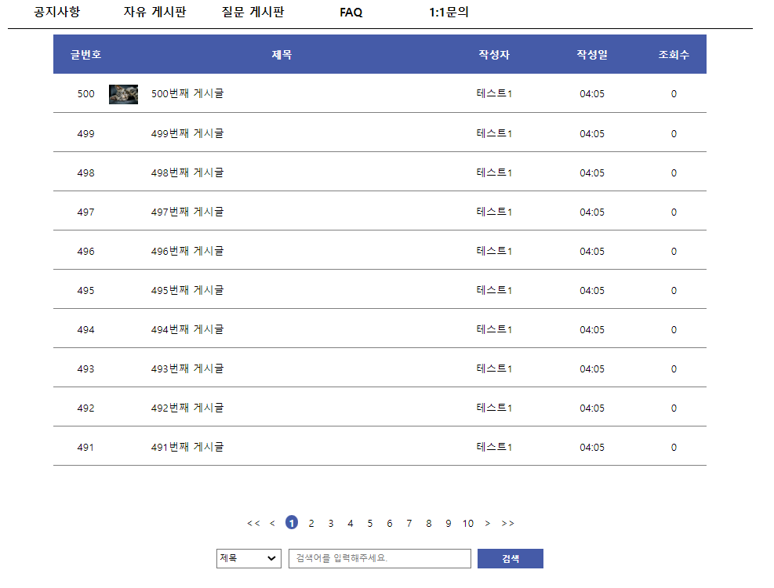This screenshot has height=588, width=774.
Task: Select current page 1 in pagination
Action: pyautogui.click(x=292, y=522)
